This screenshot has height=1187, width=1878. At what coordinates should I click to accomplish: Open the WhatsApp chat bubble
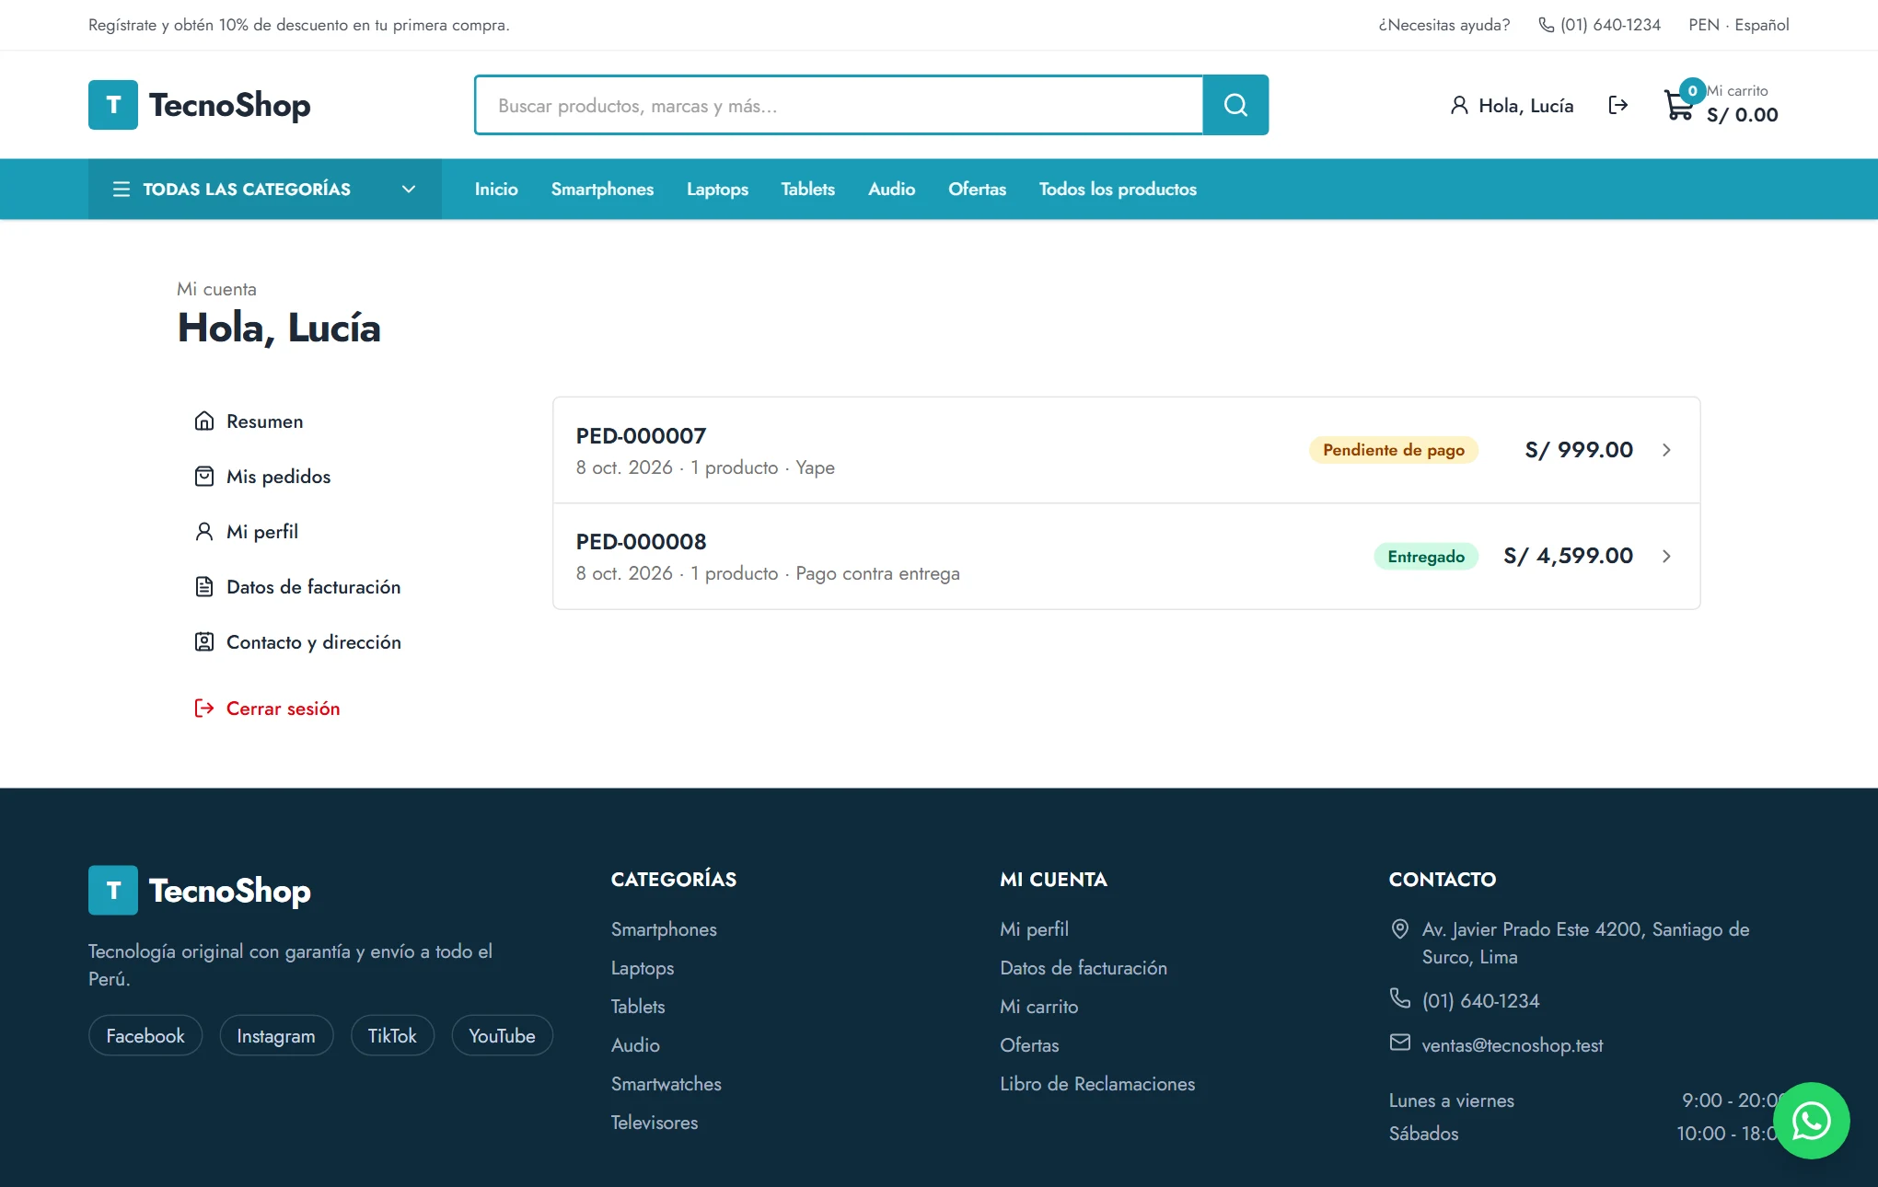click(1811, 1120)
